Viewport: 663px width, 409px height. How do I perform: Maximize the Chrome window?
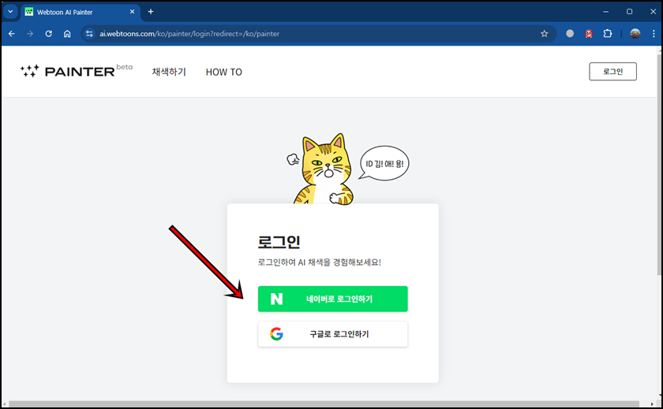(630, 12)
